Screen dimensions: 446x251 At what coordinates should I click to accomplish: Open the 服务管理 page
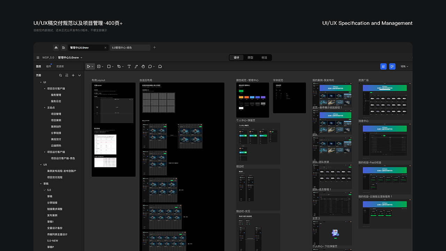point(56,95)
